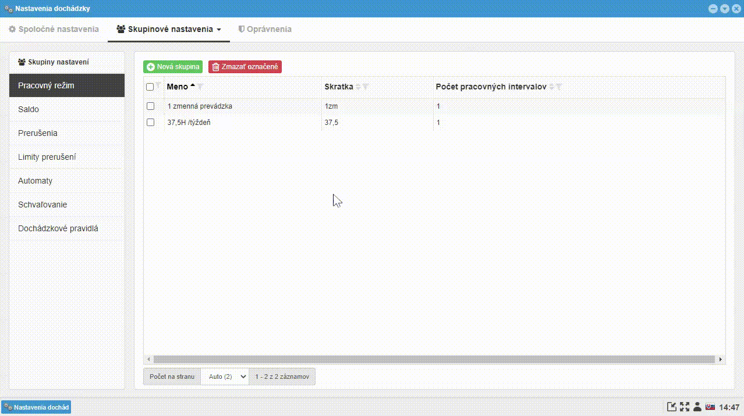
Task: Expand the Auto (2) page size dropdown
Action: click(x=225, y=376)
